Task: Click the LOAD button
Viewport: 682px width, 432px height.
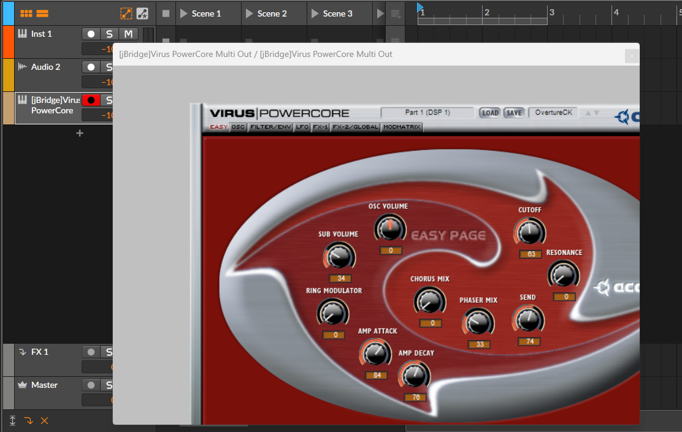Action: [490, 113]
